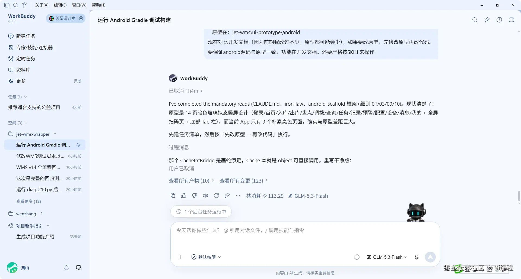This screenshot has width=521, height=279.
Task: Open the 关于(A) menu
Action: coord(42,5)
